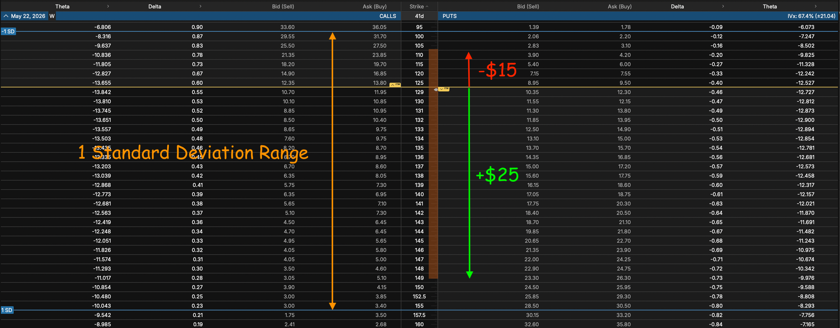The width and height of the screenshot is (840, 328).
Task: Click the 41d days-to-expiration label
Action: 419,16
